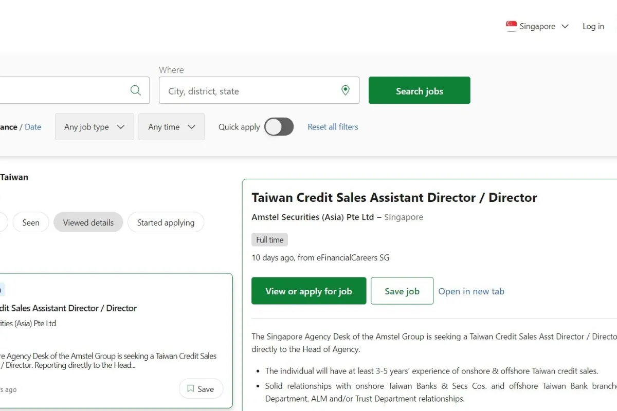The width and height of the screenshot is (617, 411).
Task: Click Amstel Securities (Asia) Pte Ltd company name
Action: coord(313,217)
